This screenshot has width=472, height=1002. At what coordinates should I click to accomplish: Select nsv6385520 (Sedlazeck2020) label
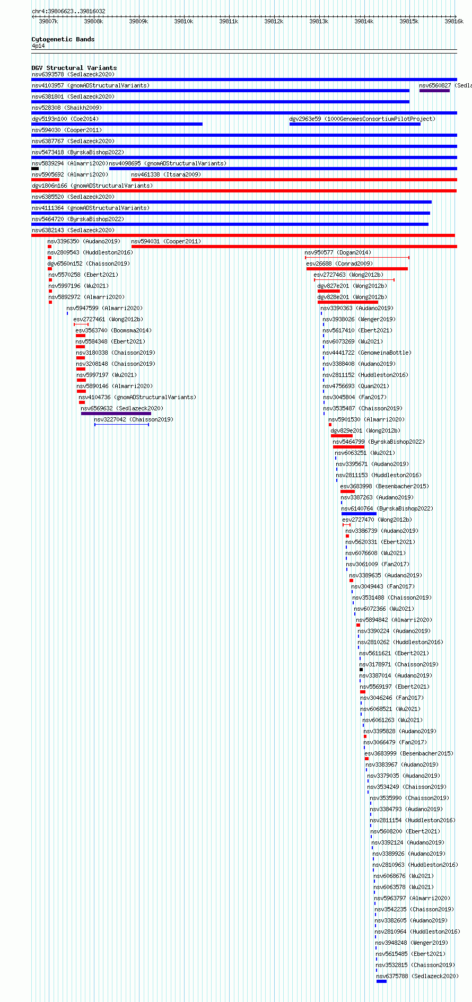tap(73, 197)
